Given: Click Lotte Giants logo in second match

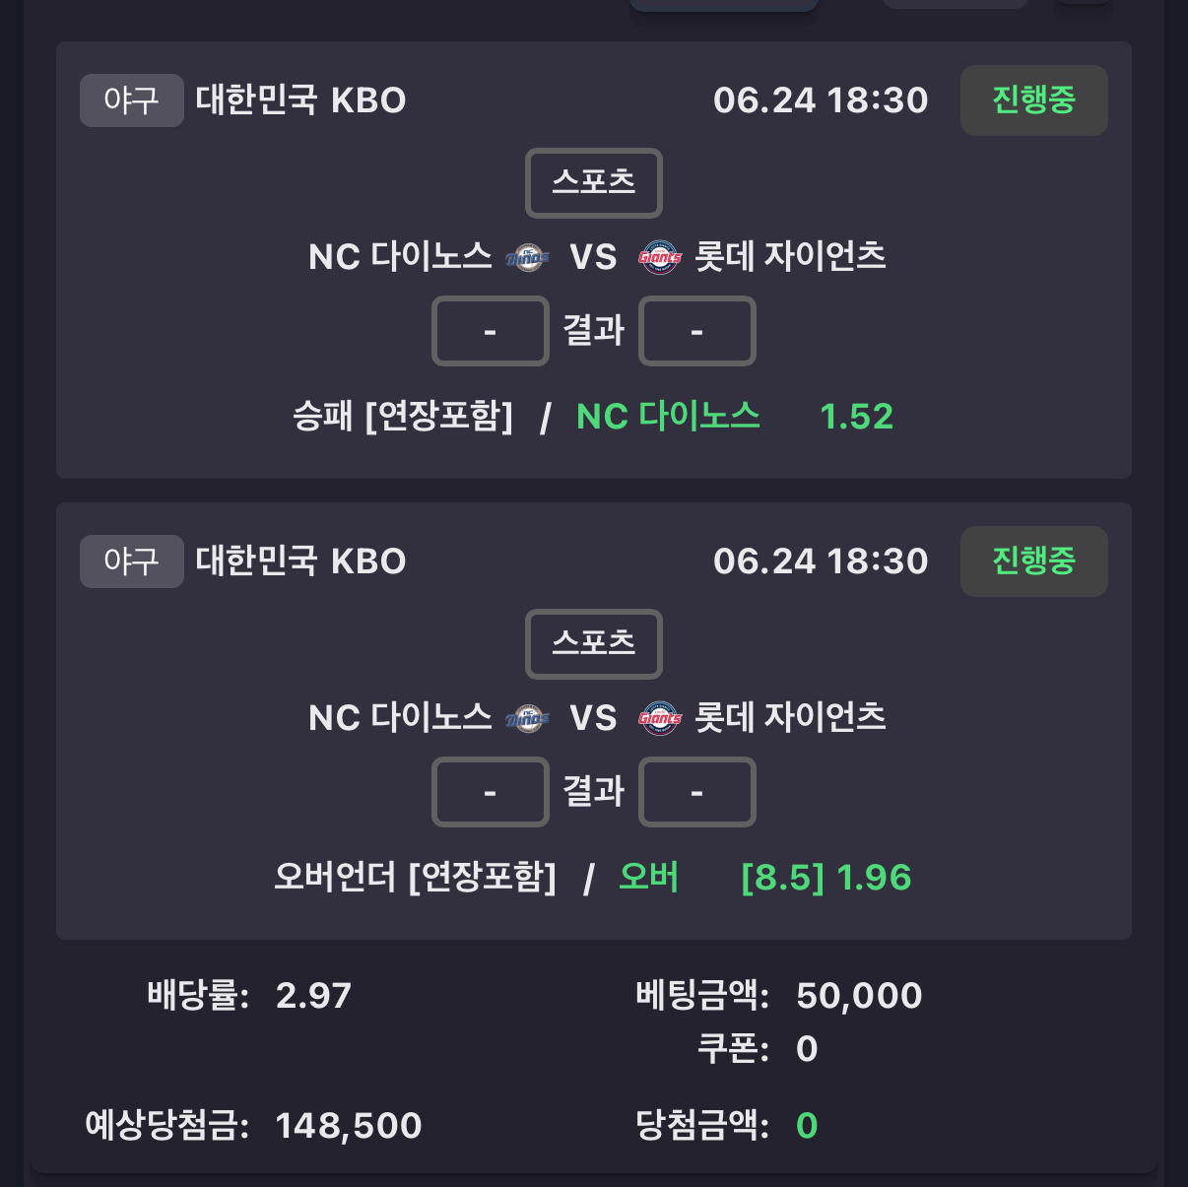Looking at the screenshot, I should pos(660,718).
